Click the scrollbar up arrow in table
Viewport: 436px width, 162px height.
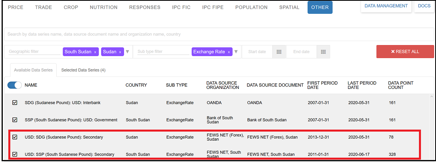pos(431,96)
